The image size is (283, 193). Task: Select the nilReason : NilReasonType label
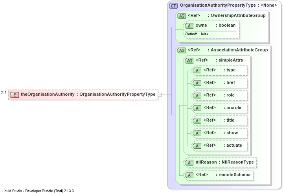(225, 162)
